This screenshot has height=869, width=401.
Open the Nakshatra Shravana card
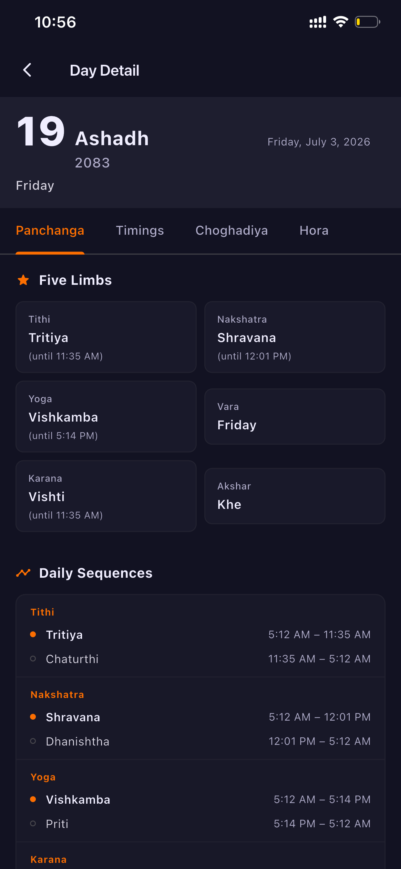click(294, 337)
